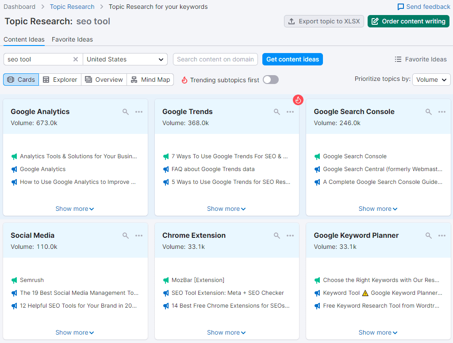
Task: Click blue megaphone beside SEO Tool Extension headline
Action: (166, 293)
